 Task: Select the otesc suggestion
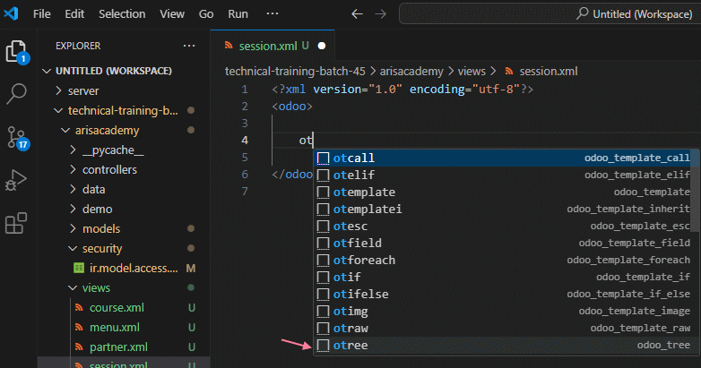coord(504,226)
